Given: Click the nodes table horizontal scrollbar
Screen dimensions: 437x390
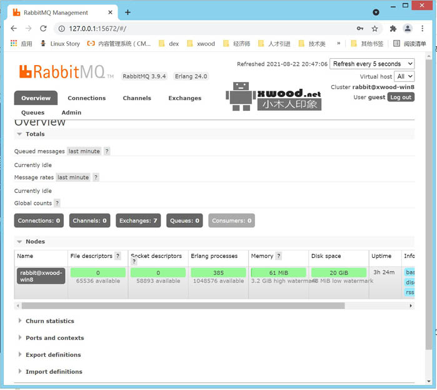Looking at the screenshot, I should [x=183, y=305].
